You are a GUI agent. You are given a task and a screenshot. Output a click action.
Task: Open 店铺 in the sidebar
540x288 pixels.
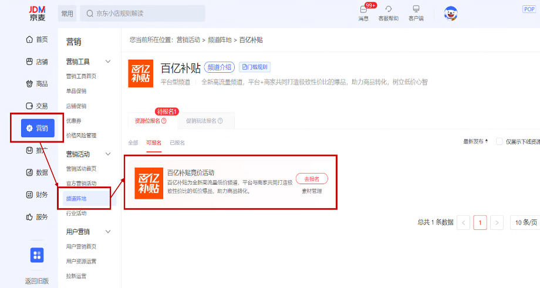(x=37, y=62)
